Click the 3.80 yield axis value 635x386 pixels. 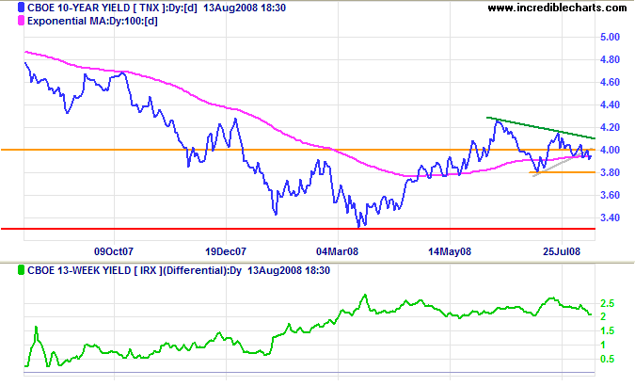coord(610,172)
